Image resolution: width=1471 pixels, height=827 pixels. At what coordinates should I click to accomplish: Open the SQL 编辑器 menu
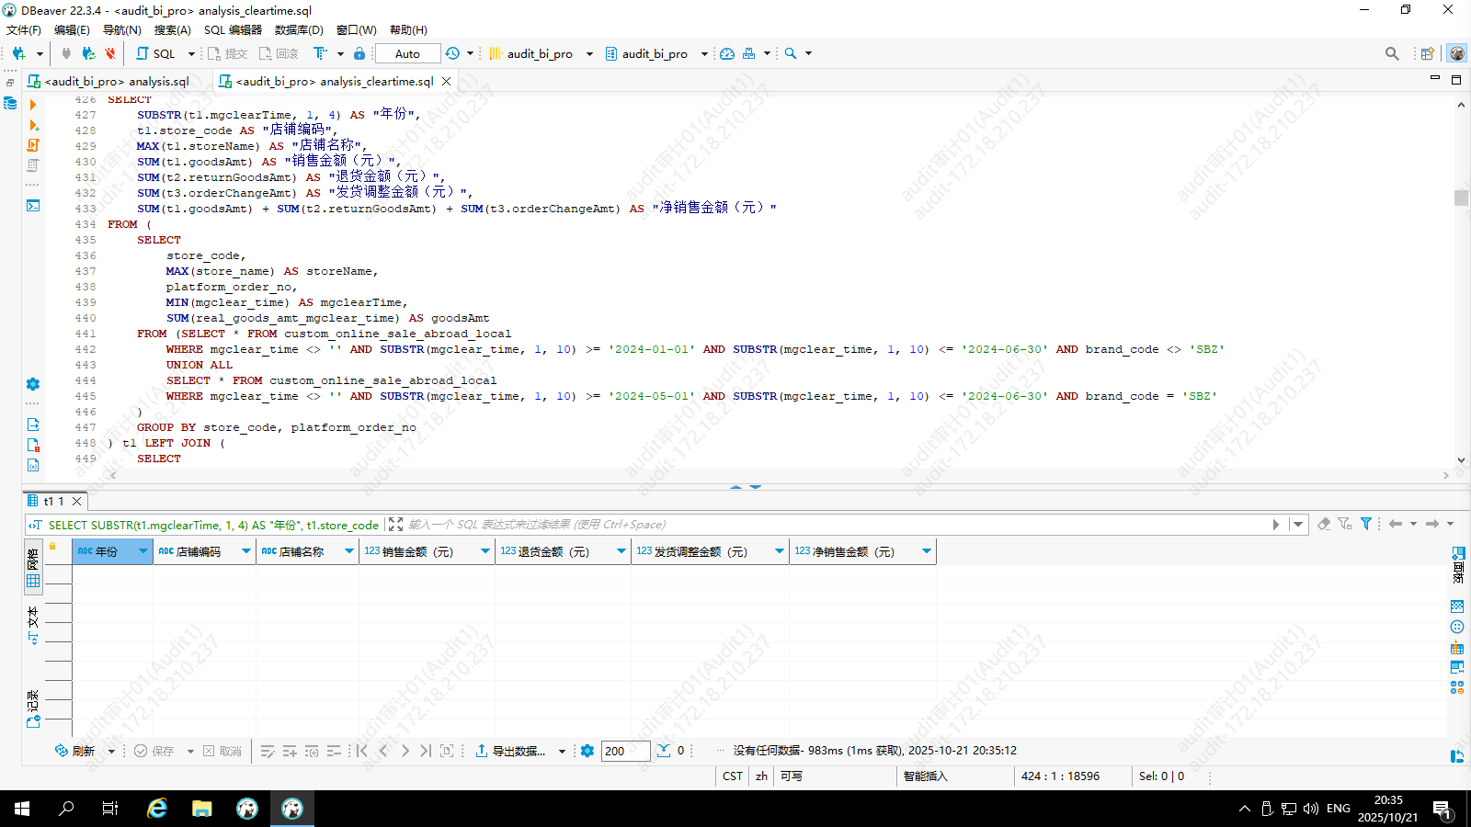click(233, 29)
